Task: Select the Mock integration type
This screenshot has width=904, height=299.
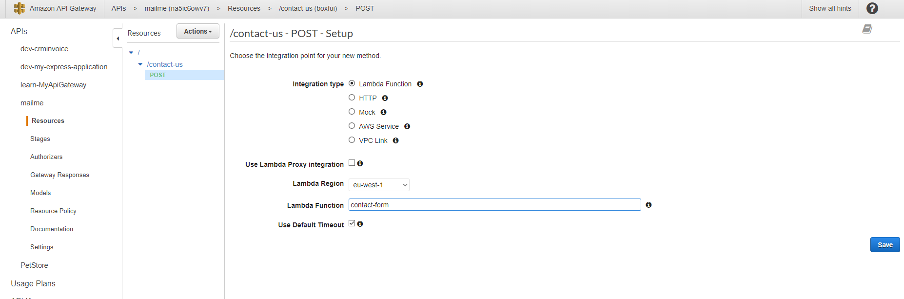Action: [x=352, y=112]
